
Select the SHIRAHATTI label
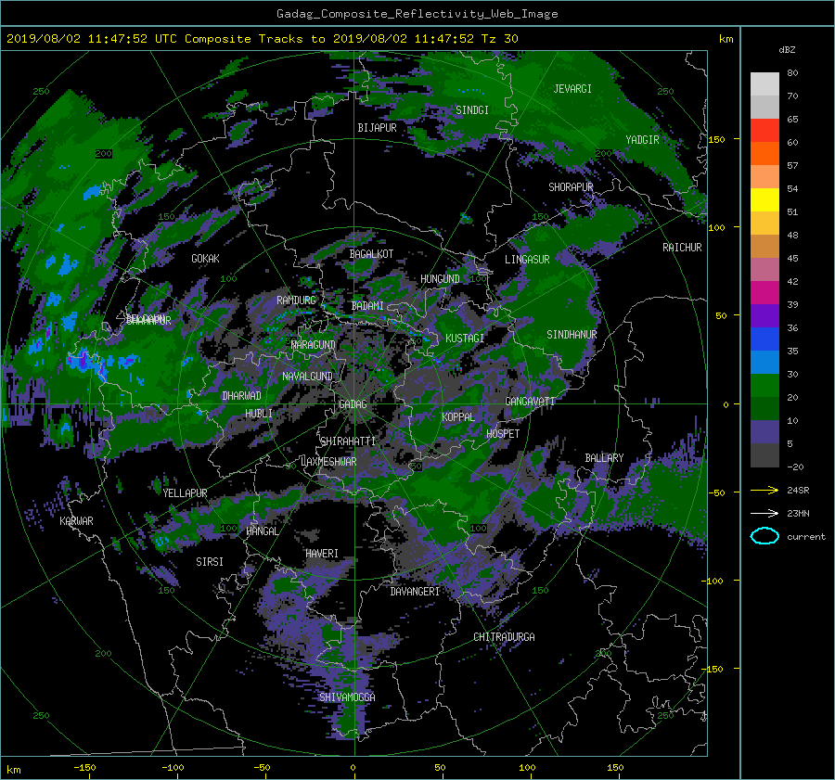[x=348, y=441]
